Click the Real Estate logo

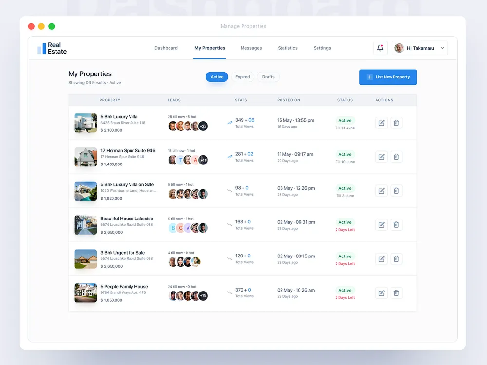52,48
